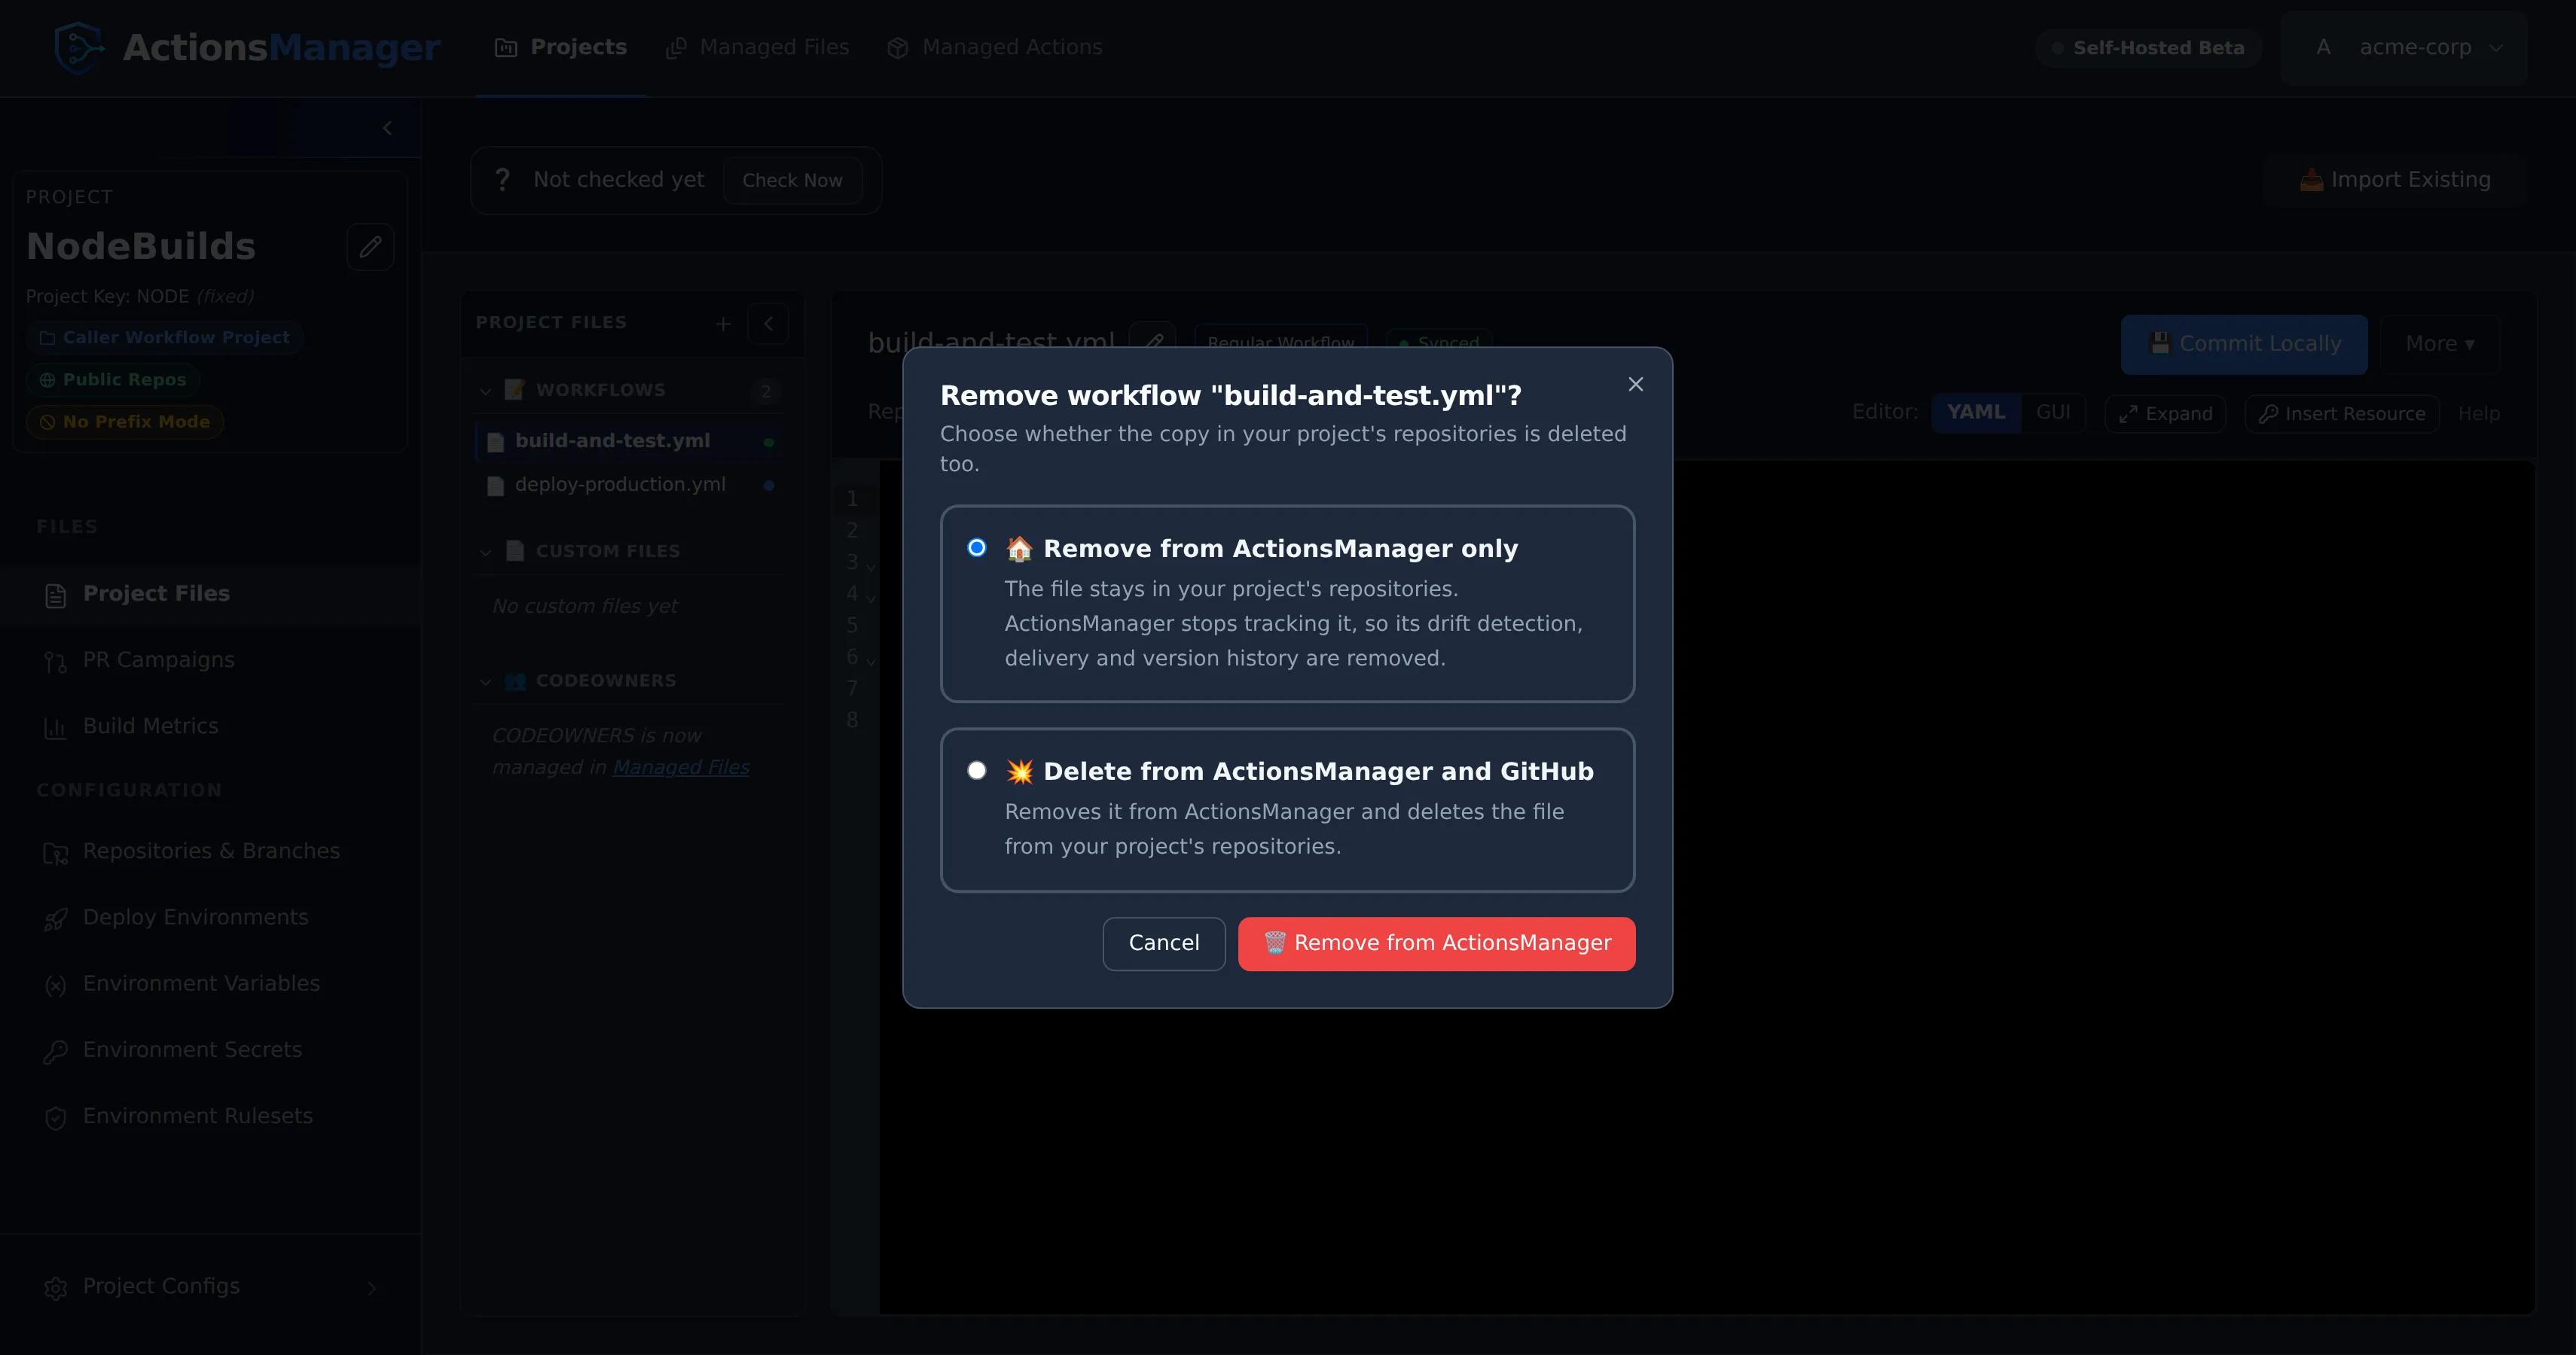Open the More dropdown menu
The image size is (2576, 1355).
[2440, 344]
